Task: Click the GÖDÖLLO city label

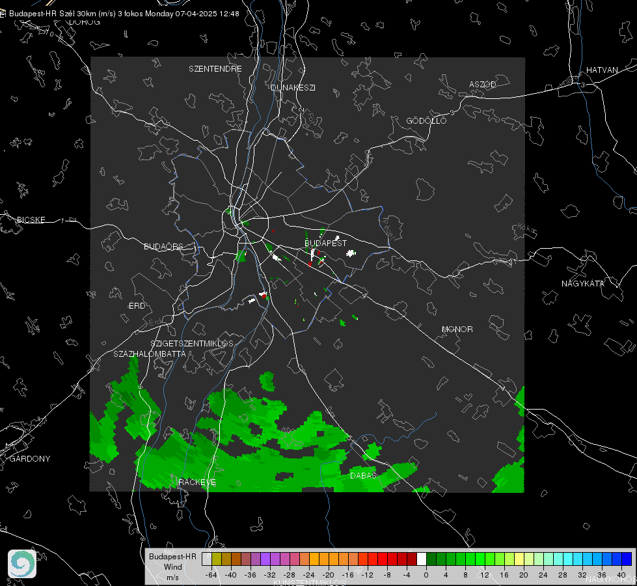Action: [427, 120]
